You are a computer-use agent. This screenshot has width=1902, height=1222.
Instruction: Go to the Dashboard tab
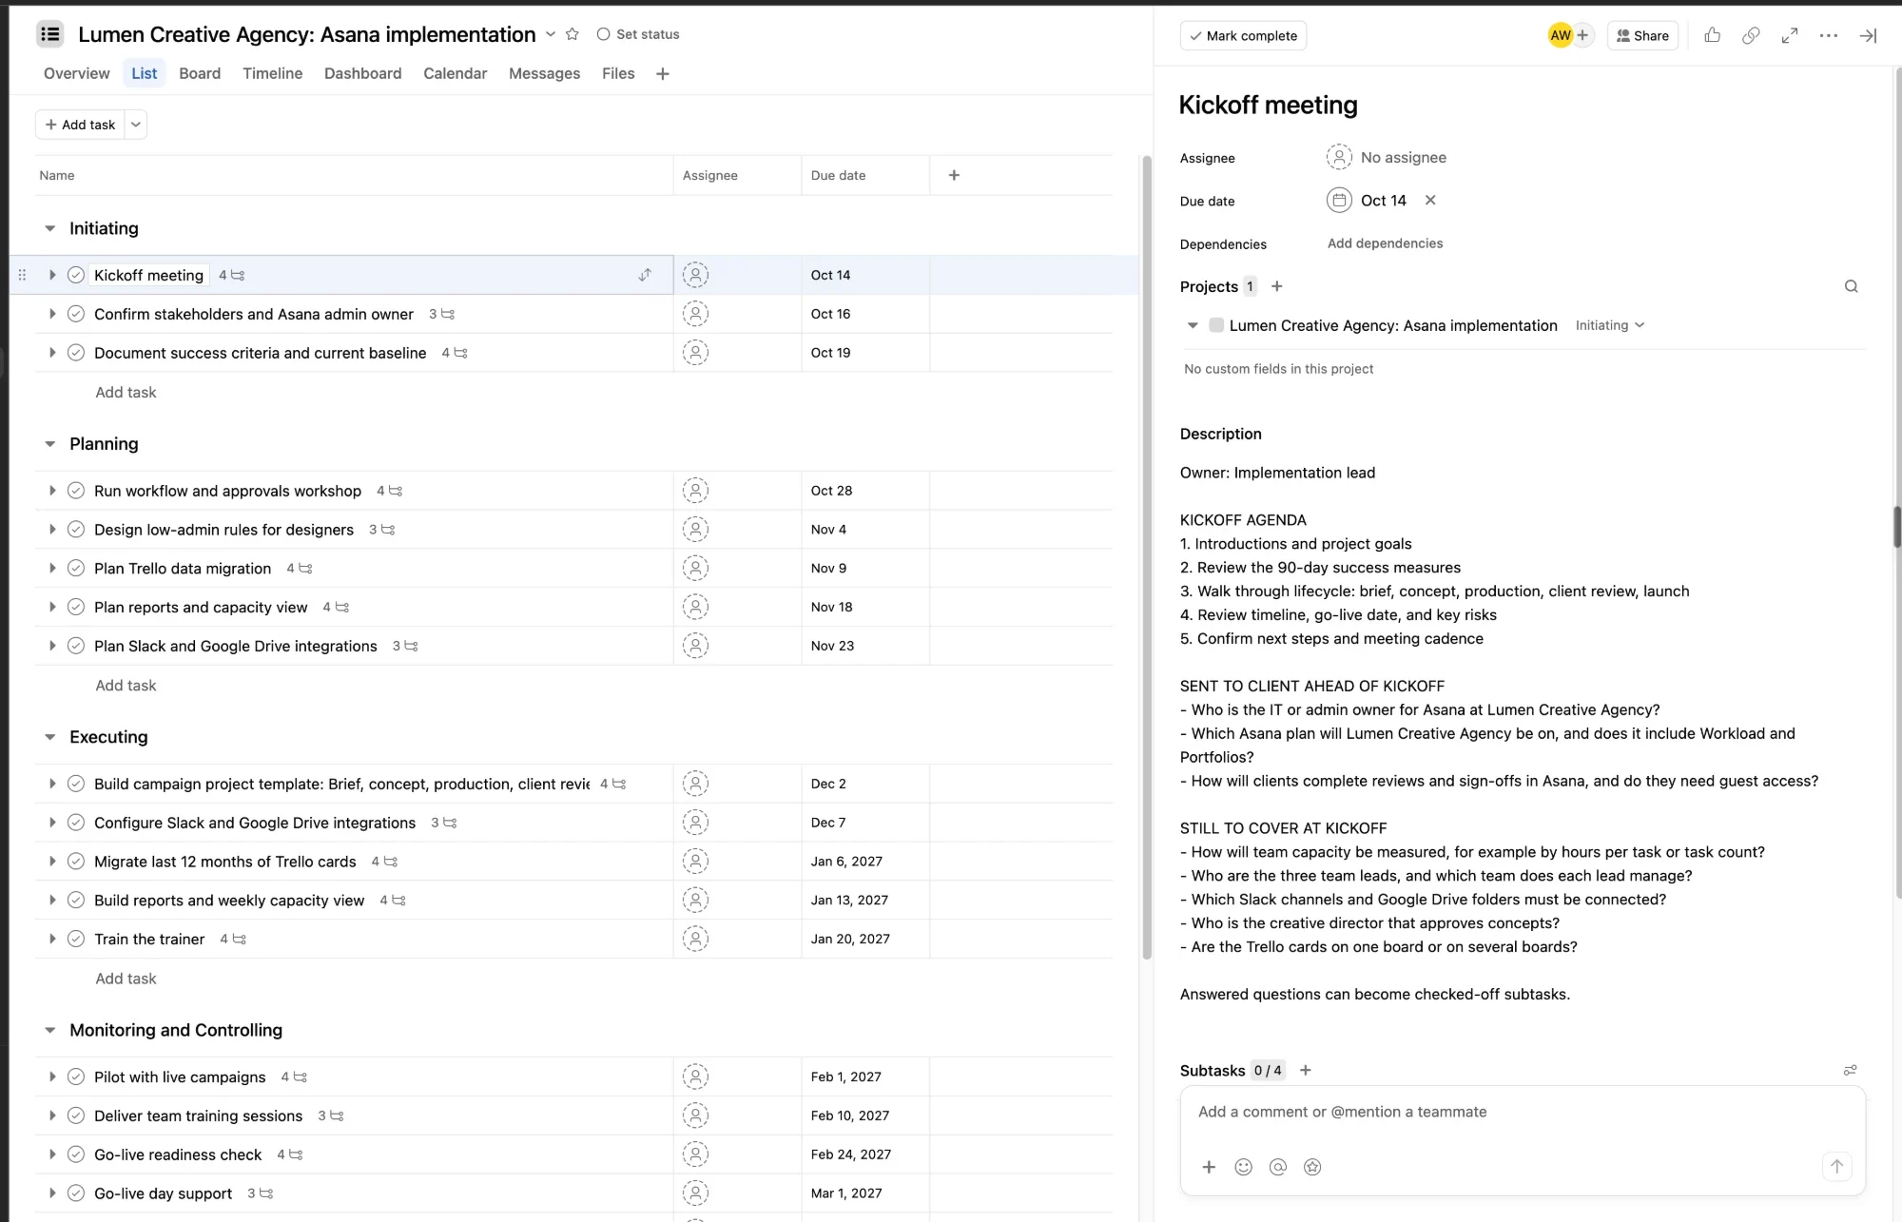(x=362, y=73)
